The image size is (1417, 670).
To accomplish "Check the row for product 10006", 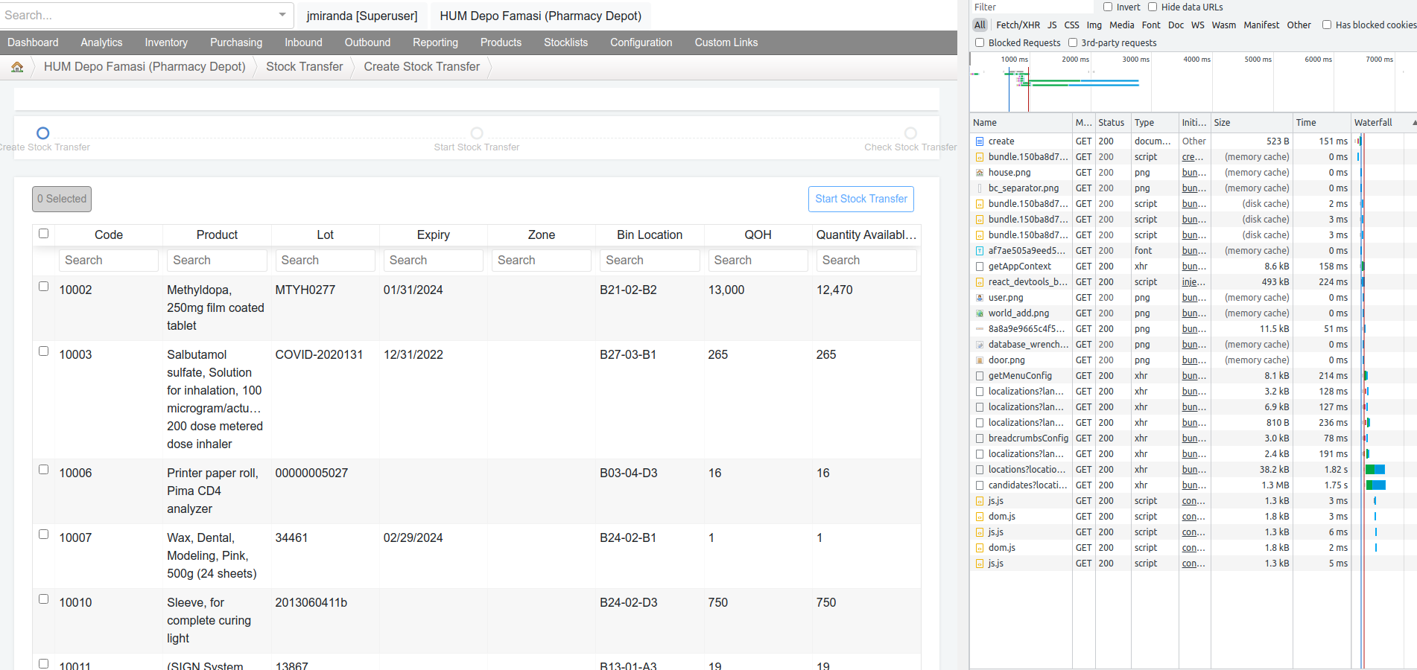I will coord(43,470).
